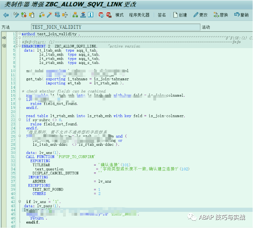The height and width of the screenshot is (228, 253).
Task: Open the class hierarchy icon
Action: click(x=75, y=15)
